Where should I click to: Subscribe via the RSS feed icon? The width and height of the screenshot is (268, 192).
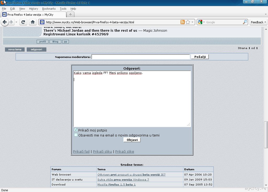click(183, 22)
